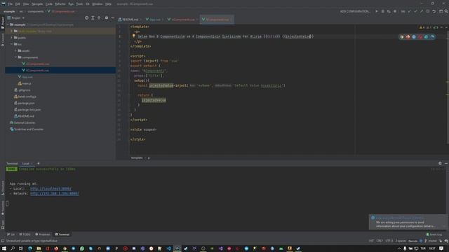Toggle the Git tool window button
This screenshot has width=449, height=252.
11,234
